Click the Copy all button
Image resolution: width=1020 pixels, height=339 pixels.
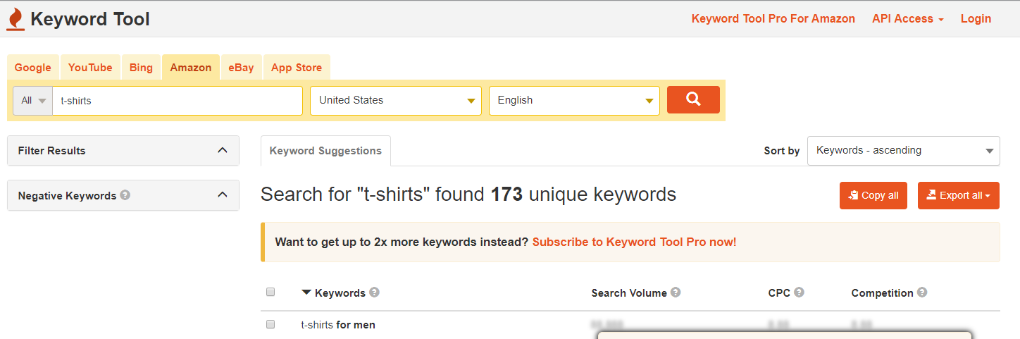coord(873,195)
